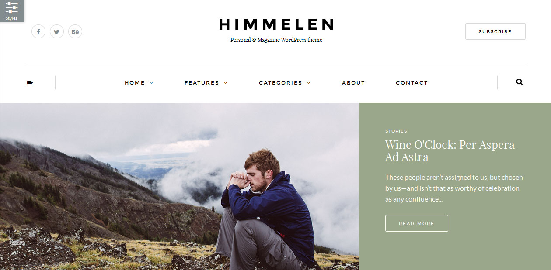Select the Categories menu label
Viewport: 551px width, 270px height.
pos(280,83)
